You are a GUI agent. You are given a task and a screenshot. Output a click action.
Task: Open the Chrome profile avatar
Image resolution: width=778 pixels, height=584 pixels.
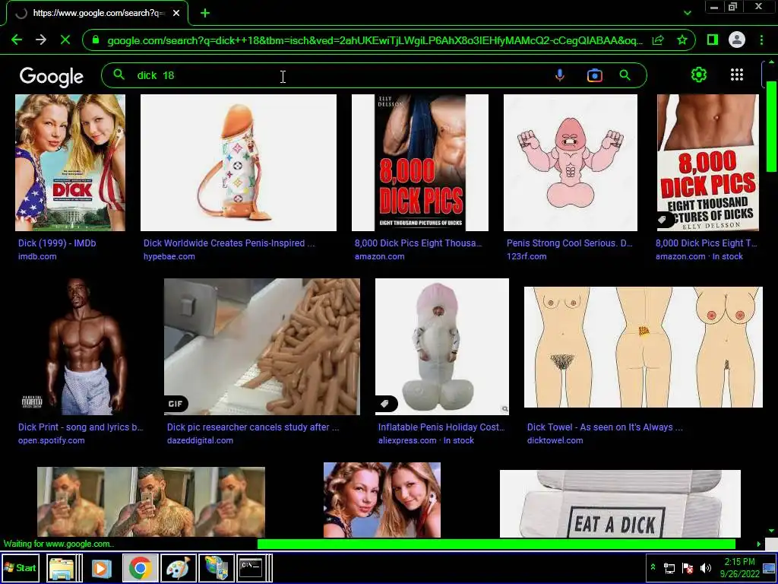click(x=737, y=40)
